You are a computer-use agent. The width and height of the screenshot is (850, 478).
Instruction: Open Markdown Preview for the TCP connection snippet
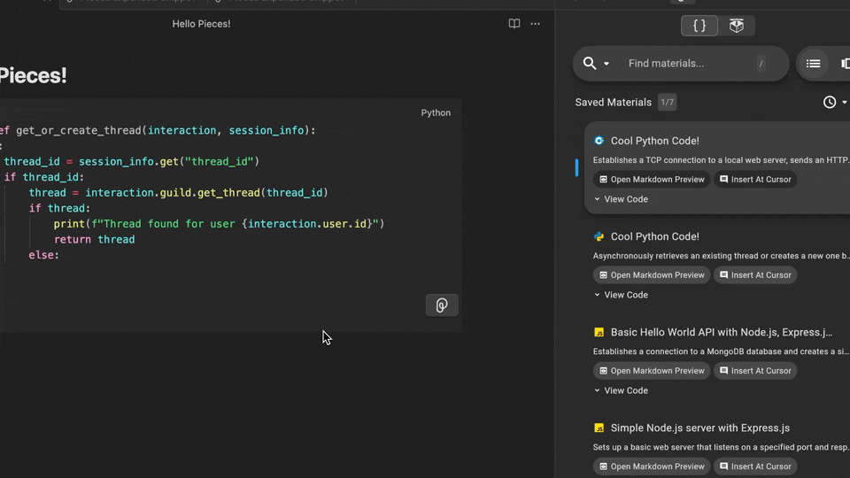652,180
